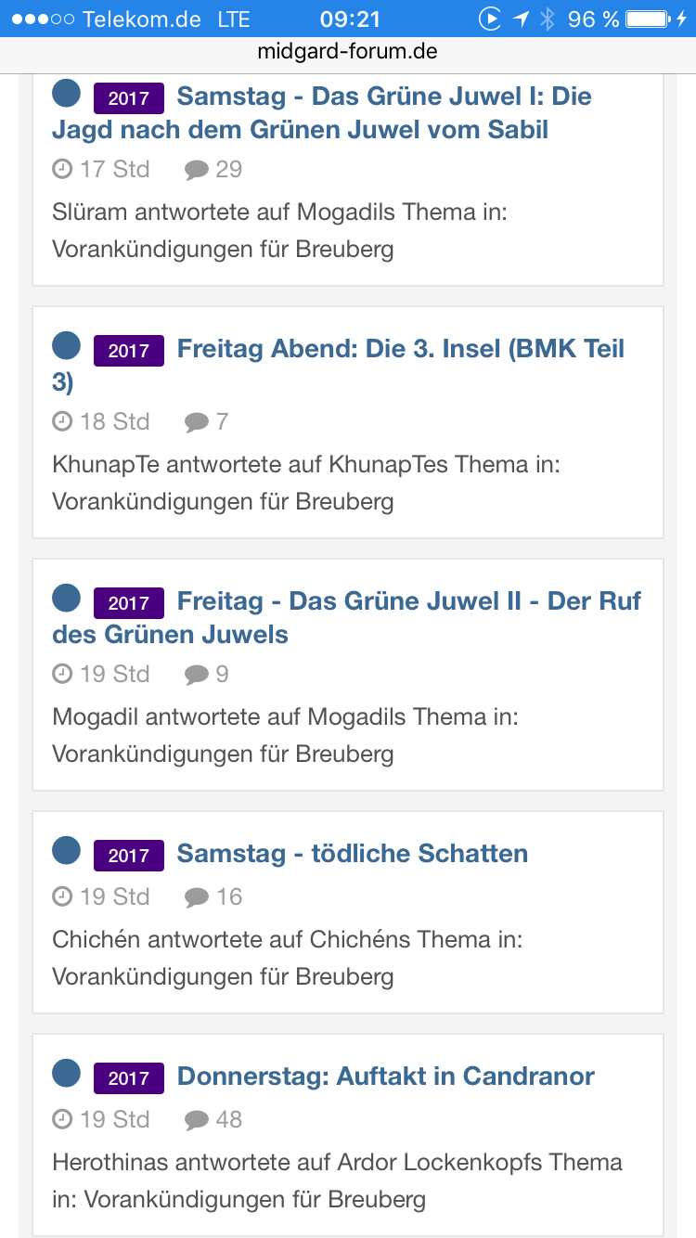Open 'Samstag - Das Grüne Juwel I' topic
The width and height of the screenshot is (696, 1238).
click(x=383, y=97)
